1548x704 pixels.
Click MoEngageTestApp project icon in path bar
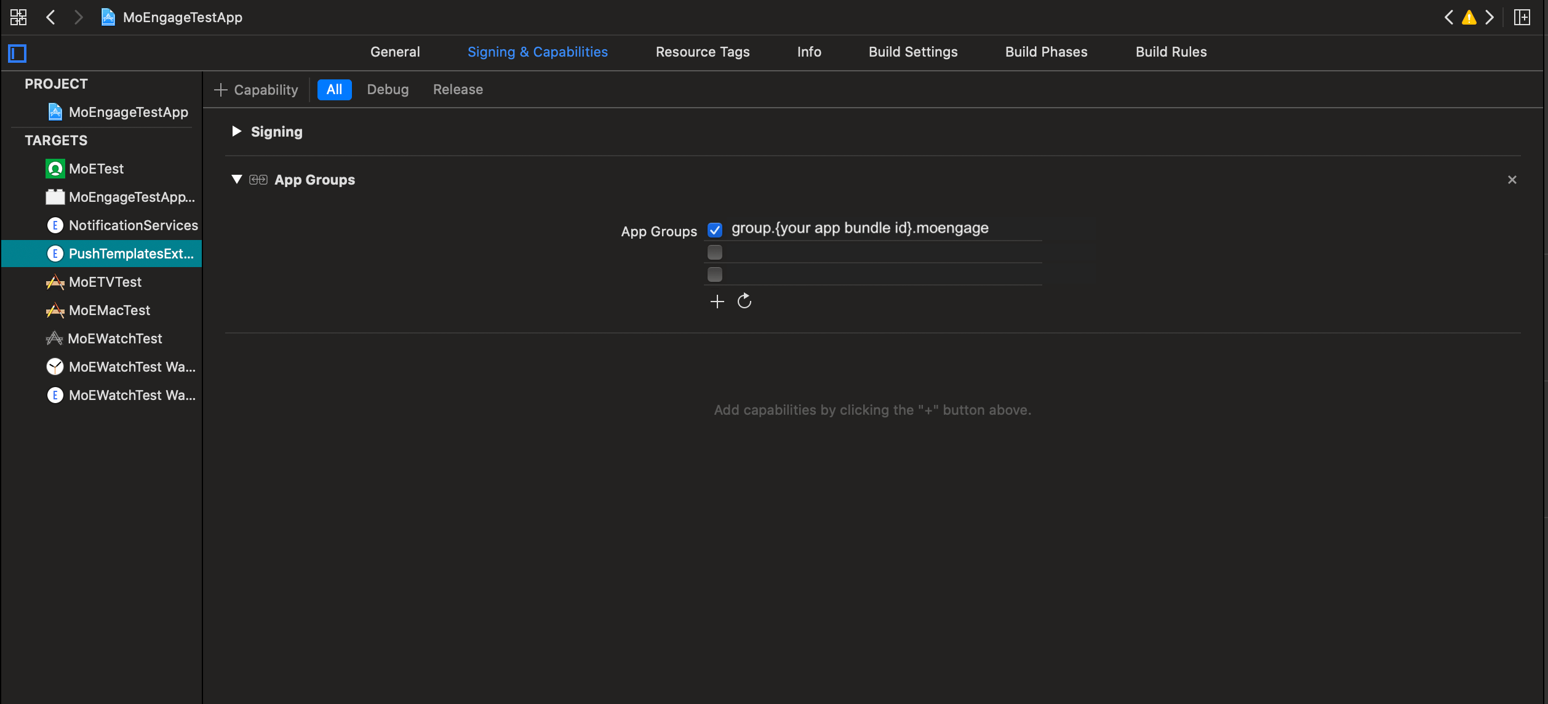point(108,17)
